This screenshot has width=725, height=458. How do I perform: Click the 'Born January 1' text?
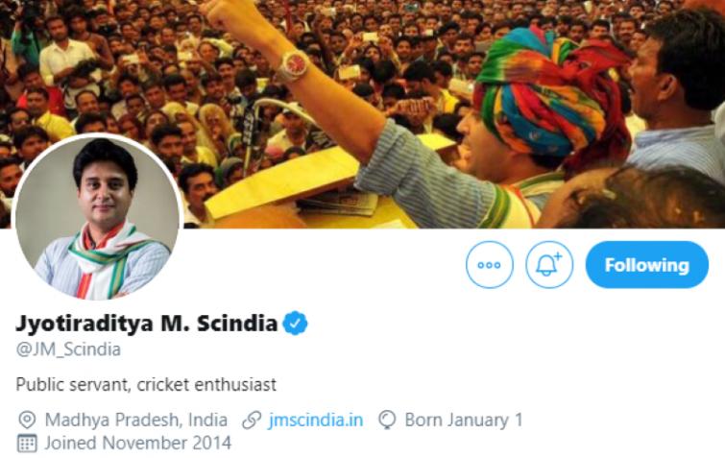click(463, 420)
